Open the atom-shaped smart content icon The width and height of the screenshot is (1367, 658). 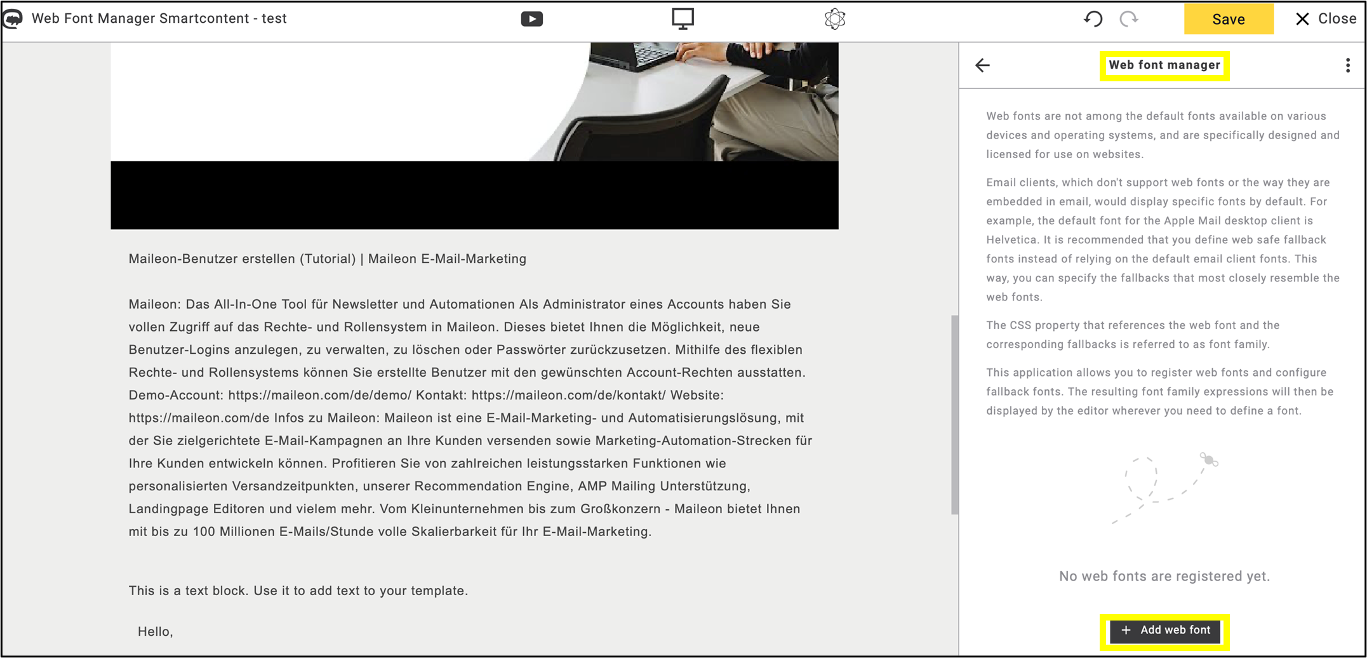[835, 19]
